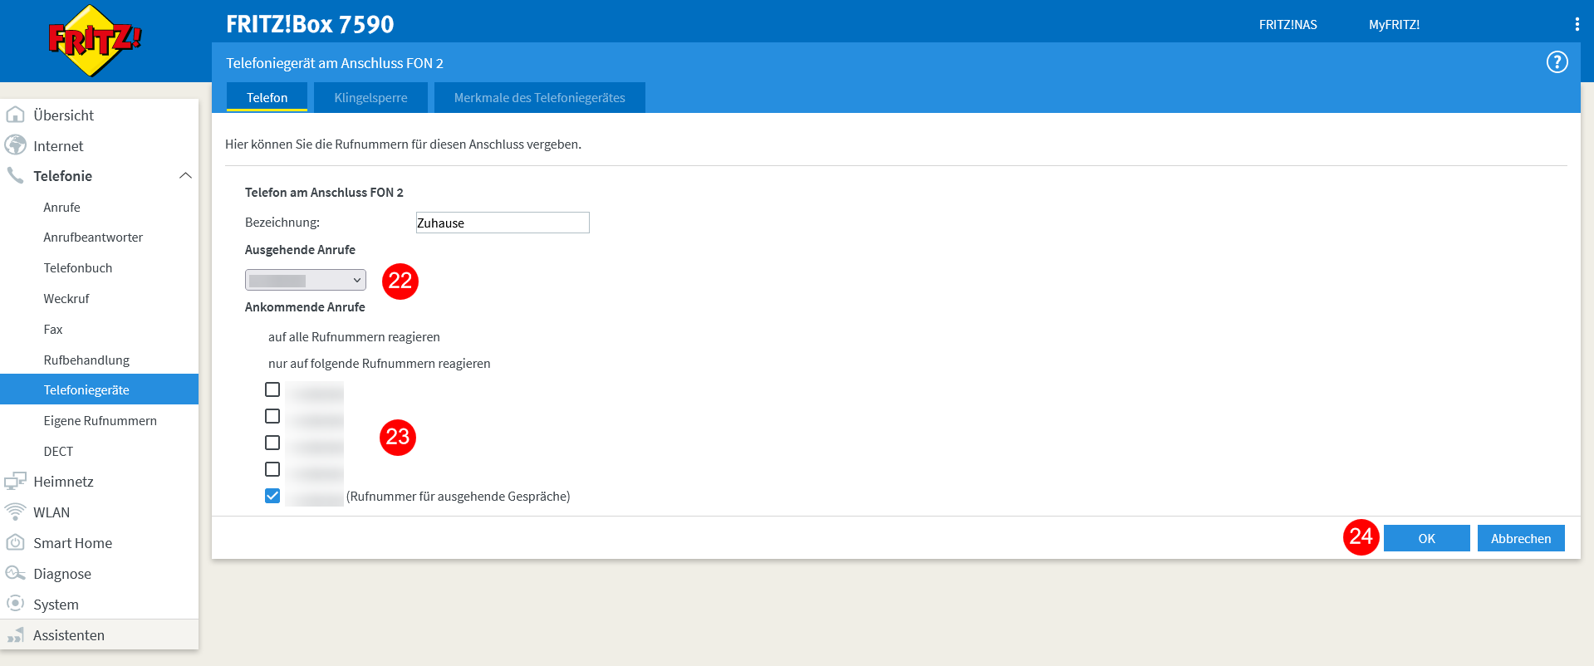Viewport: 1594px width, 666px height.
Task: Click the Assistenten menu label
Action: click(x=69, y=635)
